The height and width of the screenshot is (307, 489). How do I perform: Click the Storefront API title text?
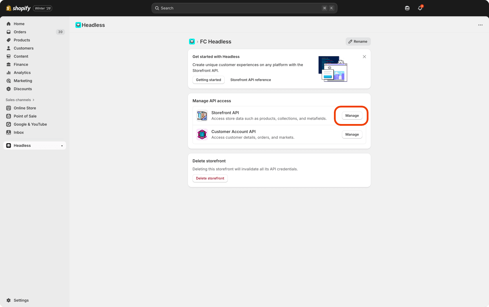click(225, 113)
